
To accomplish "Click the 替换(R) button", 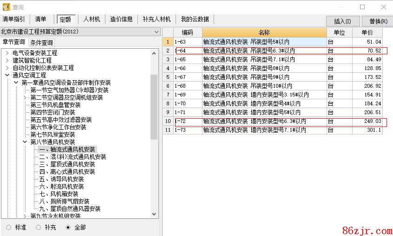I will tap(378, 21).
